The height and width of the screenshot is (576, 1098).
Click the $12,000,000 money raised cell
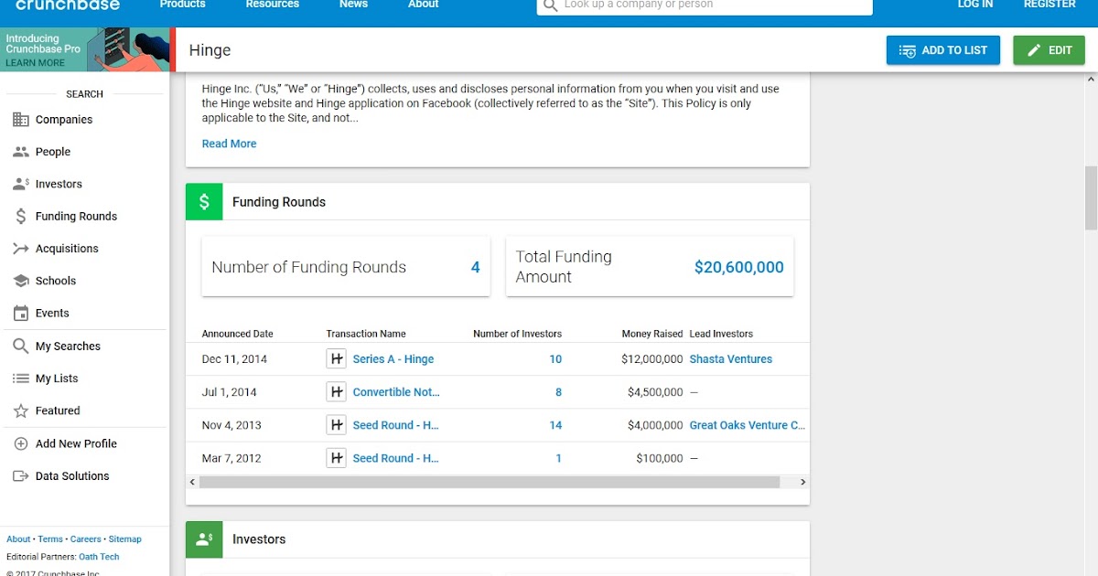point(652,359)
